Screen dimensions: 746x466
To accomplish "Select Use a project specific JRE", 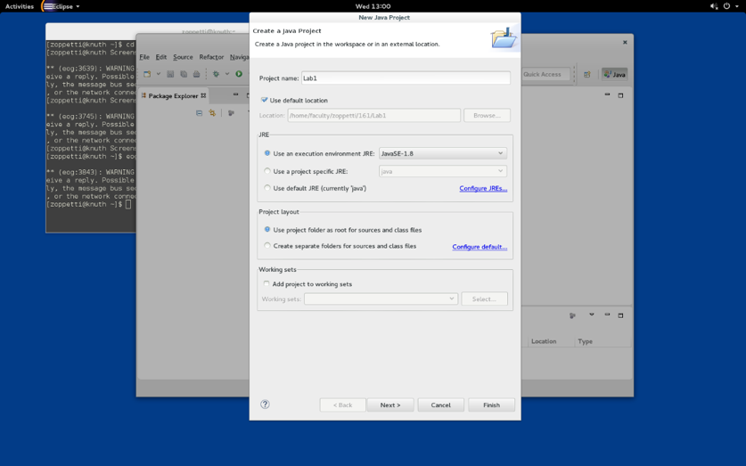I will coord(267,171).
